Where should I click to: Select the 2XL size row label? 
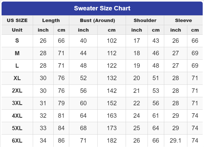[x=17, y=91]
